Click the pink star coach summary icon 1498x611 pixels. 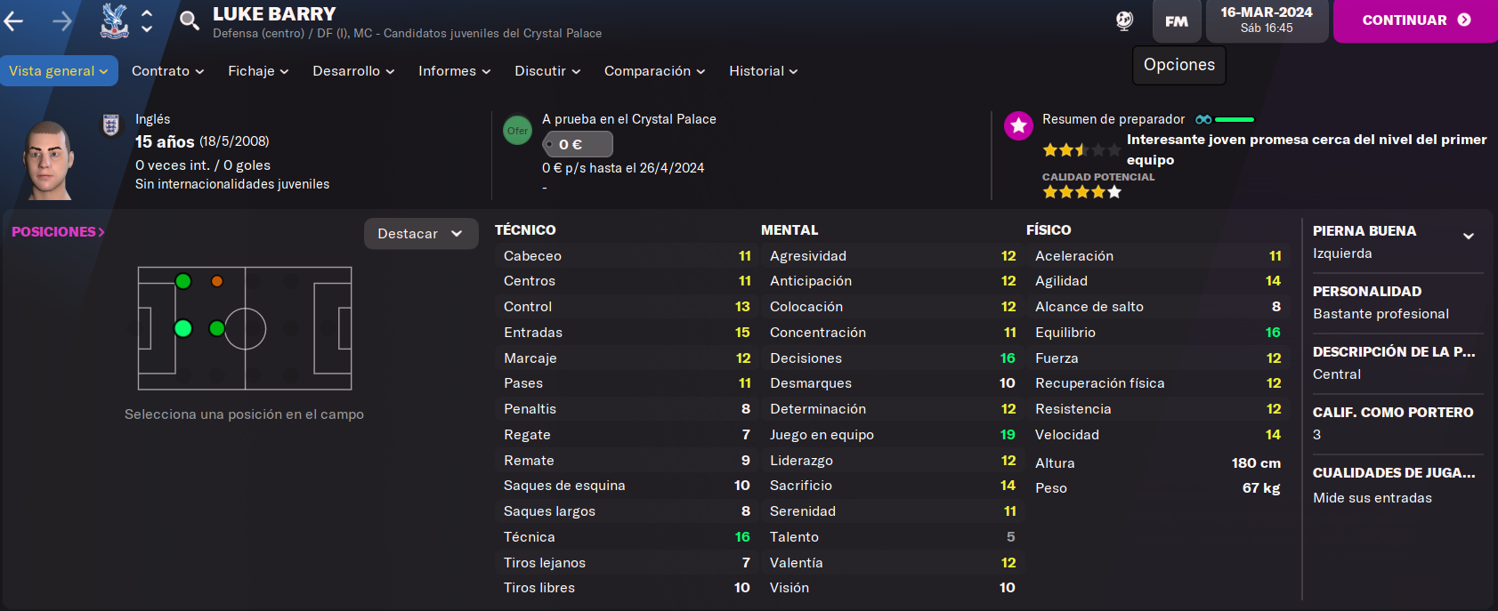click(1018, 125)
